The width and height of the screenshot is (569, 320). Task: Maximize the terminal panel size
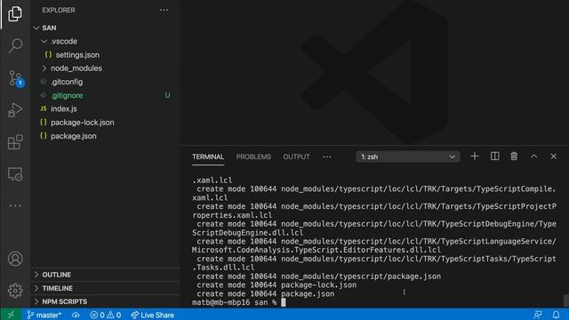(533, 156)
